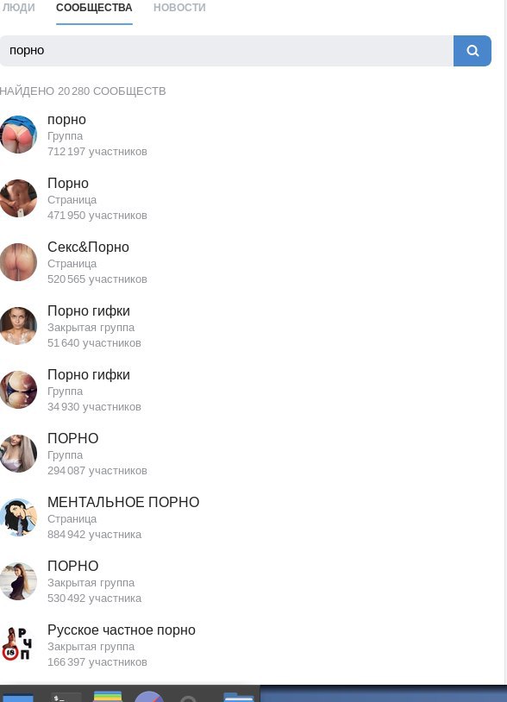Open the closed group with 51 640 участников
The width and height of the screenshot is (507, 702).
[89, 310]
